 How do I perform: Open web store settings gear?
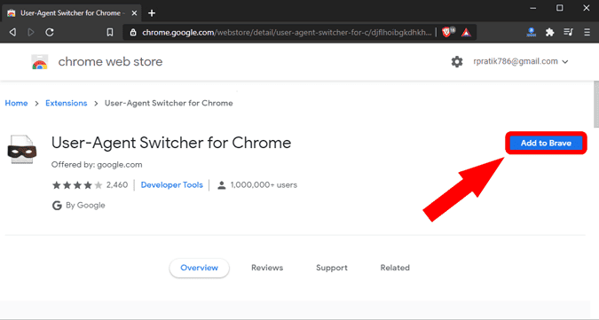[x=456, y=61]
